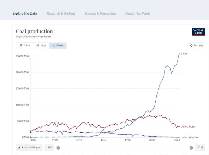Open the Sources & Processing tab
The width and height of the screenshot is (209, 155).
pyautogui.click(x=100, y=14)
